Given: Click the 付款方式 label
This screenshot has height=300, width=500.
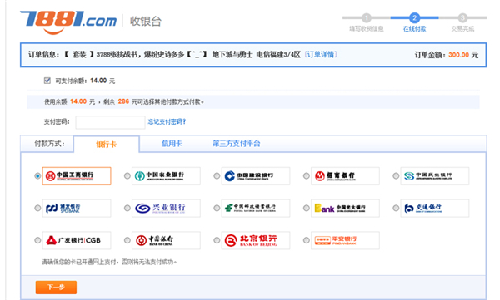Looking at the screenshot, I should [x=49, y=144].
